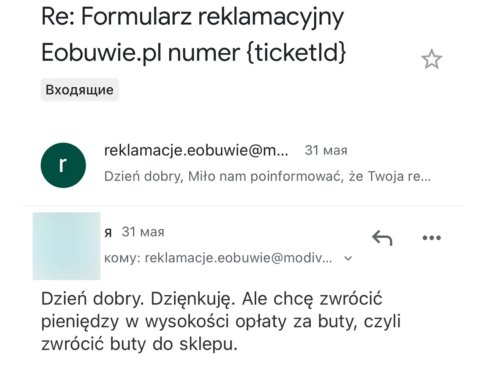Click the sender name "я"
This screenshot has width=486, height=365.
click(x=108, y=232)
